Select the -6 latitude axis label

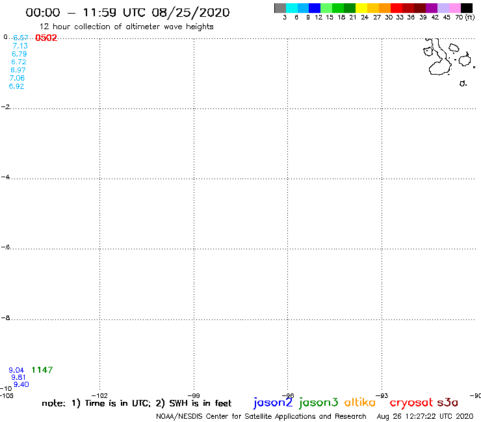coord(5,247)
